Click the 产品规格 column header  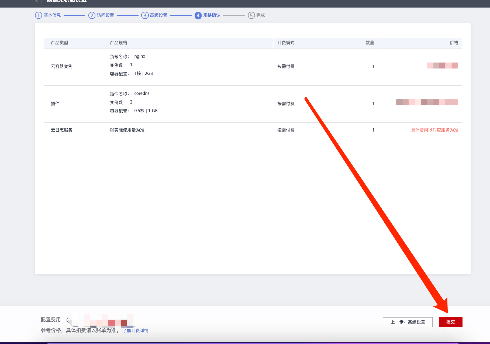point(118,43)
